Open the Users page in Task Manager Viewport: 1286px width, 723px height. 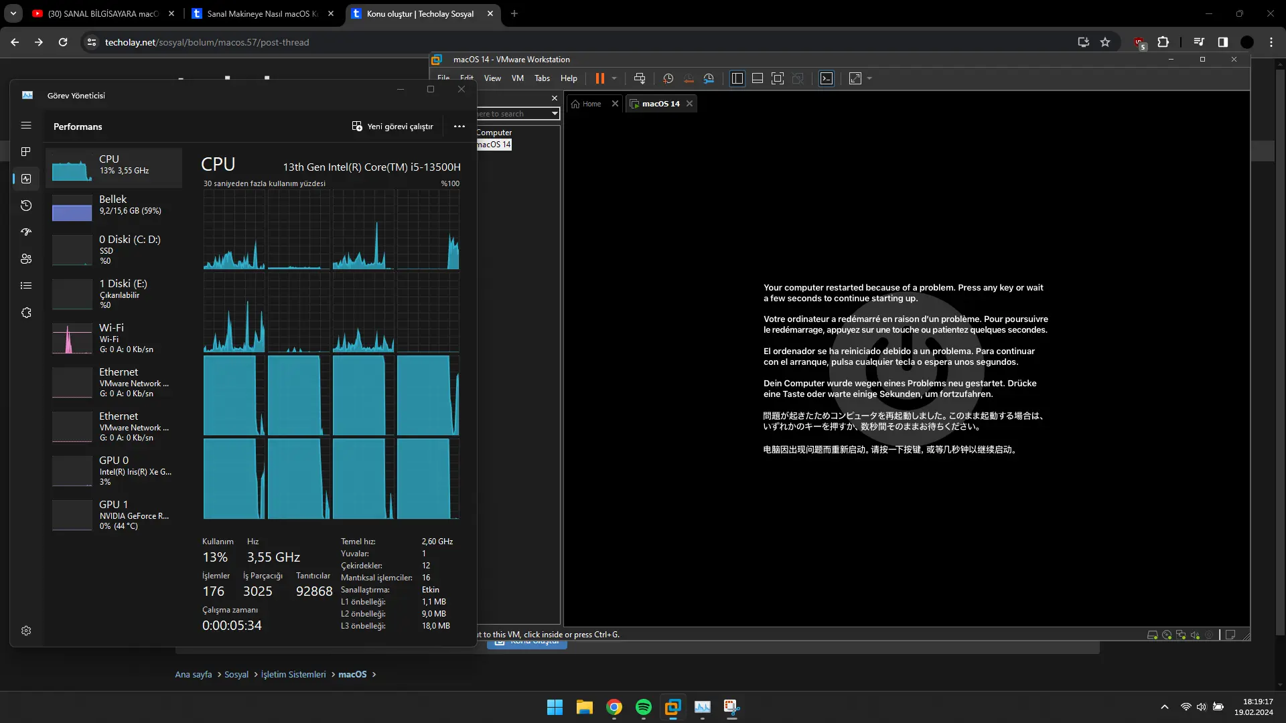point(26,259)
